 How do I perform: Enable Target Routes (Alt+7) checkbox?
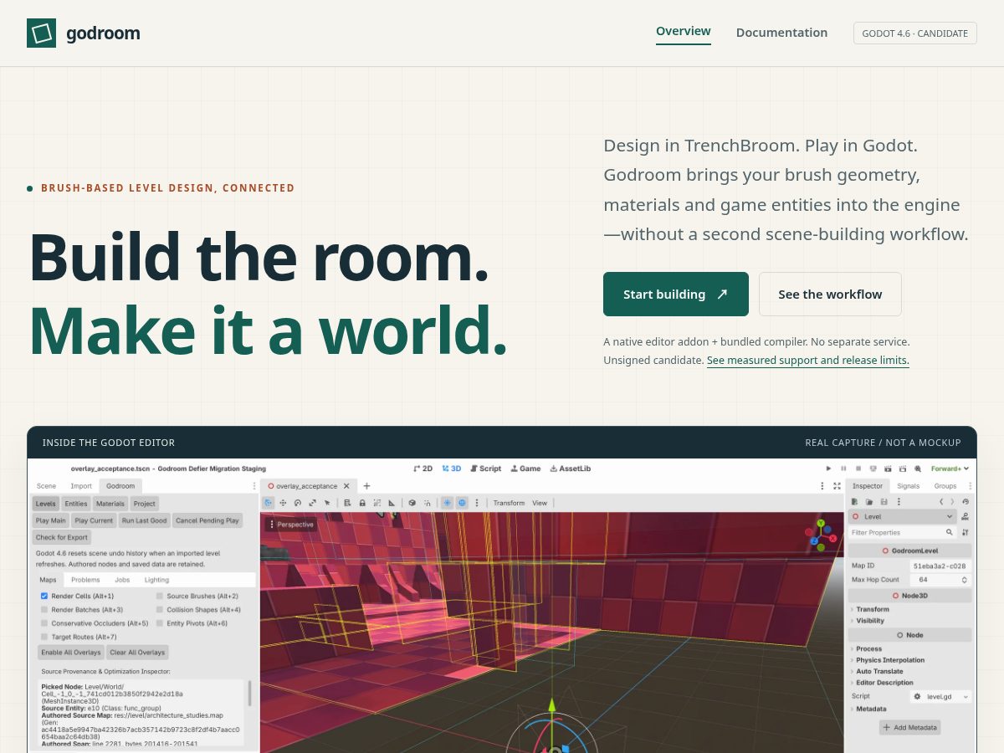44,637
